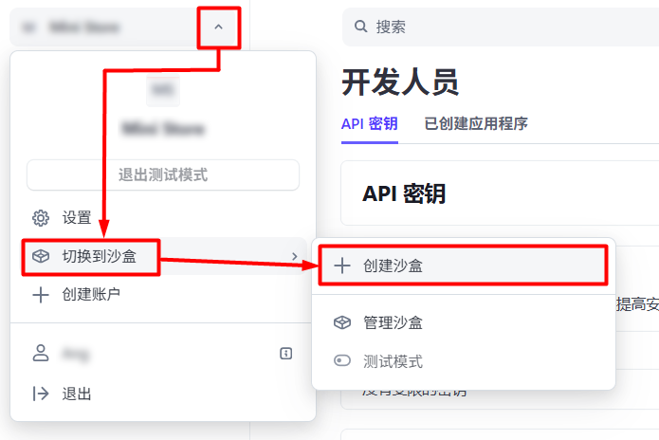
Task: Click the cube icon beside 切换到沙盒
Action: (41, 256)
